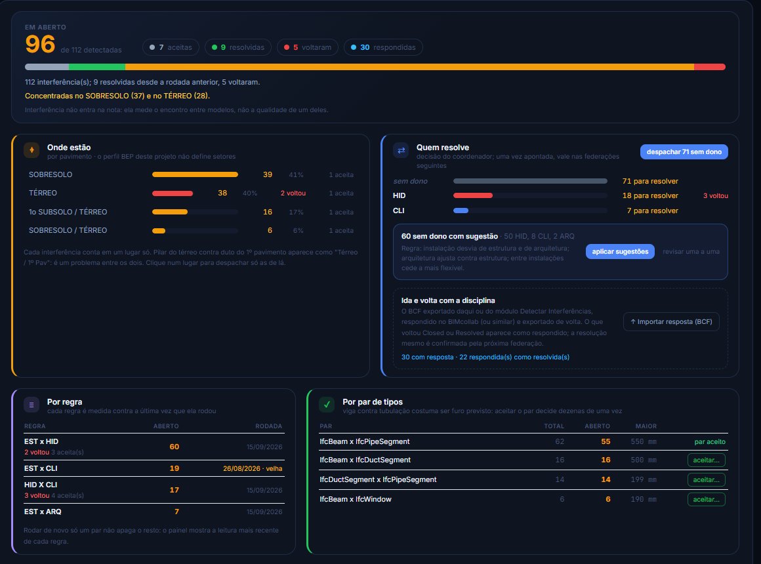Accept the IfcBeam x IfcDuctSegment pair

(706, 460)
